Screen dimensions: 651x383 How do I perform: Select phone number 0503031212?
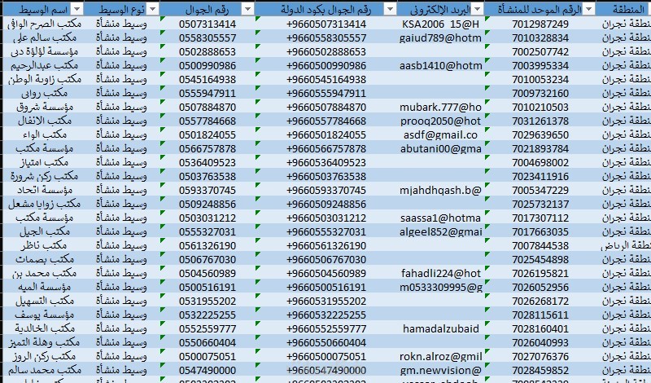point(208,218)
